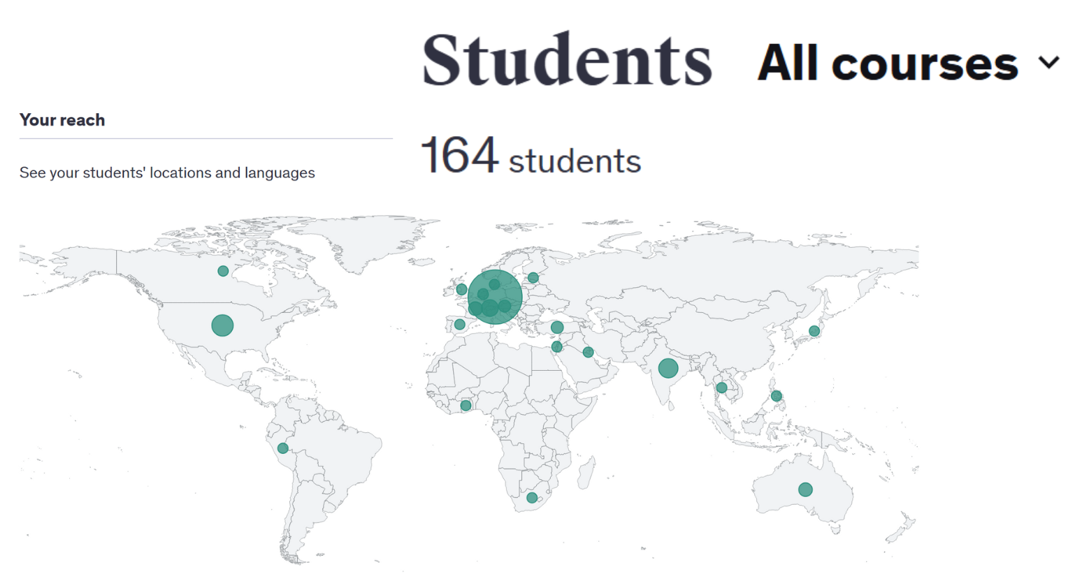Select the student marker over South Africa
This screenshot has height=581, width=1068.
point(532,498)
